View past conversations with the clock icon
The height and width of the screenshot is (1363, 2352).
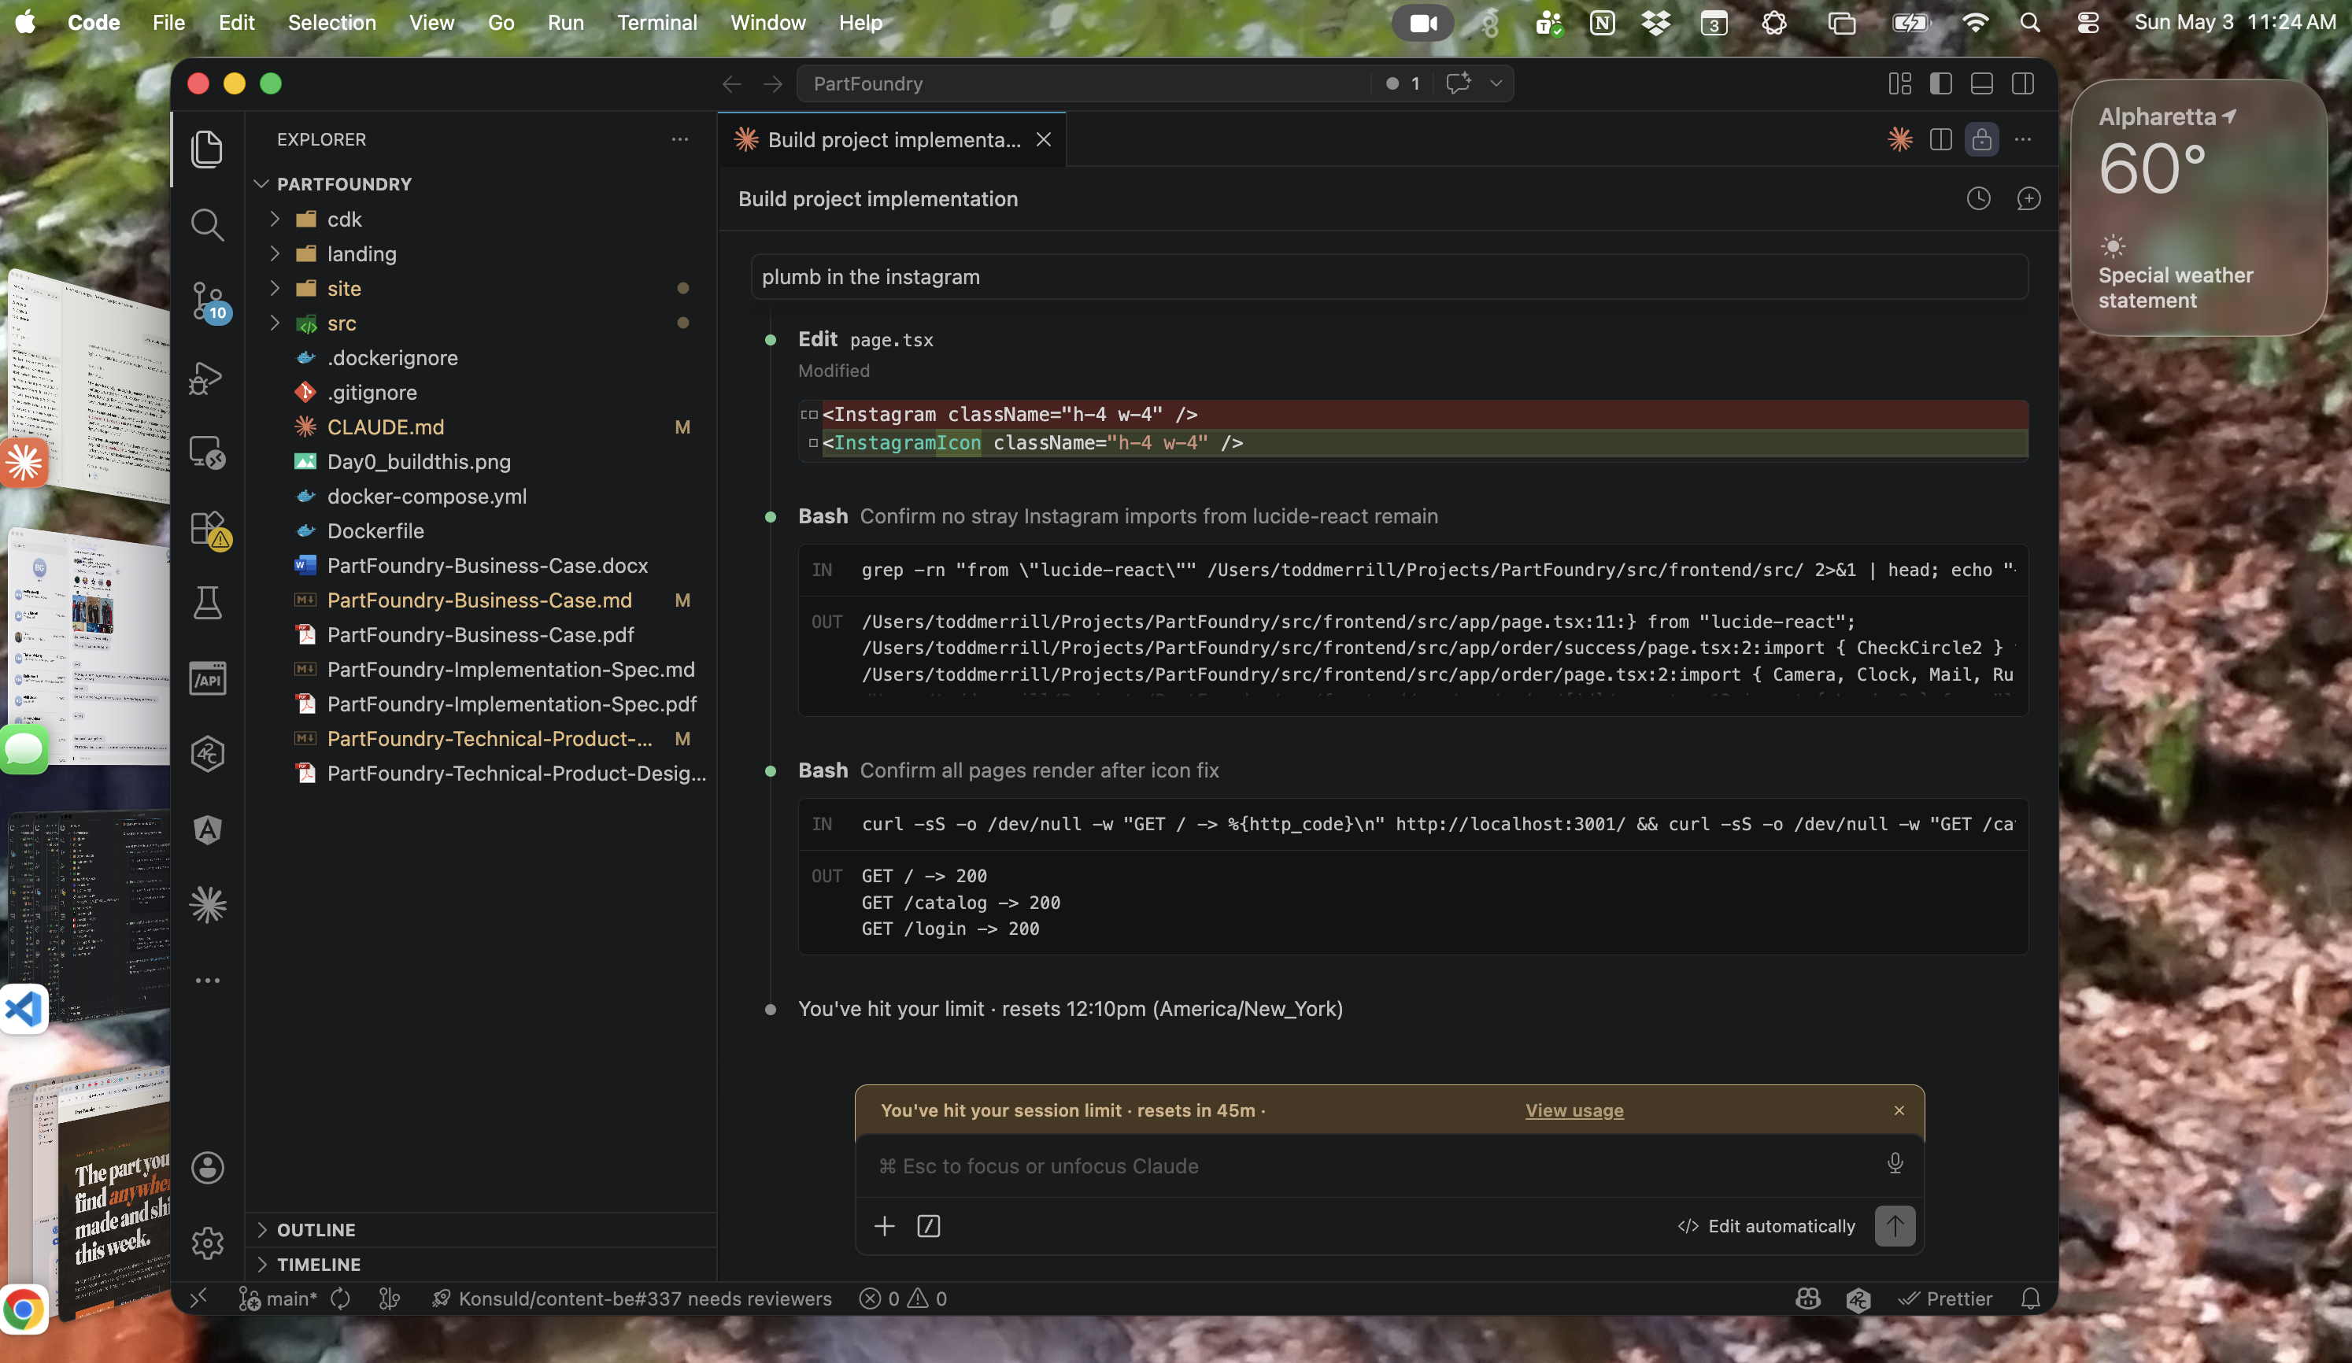pyautogui.click(x=1979, y=199)
